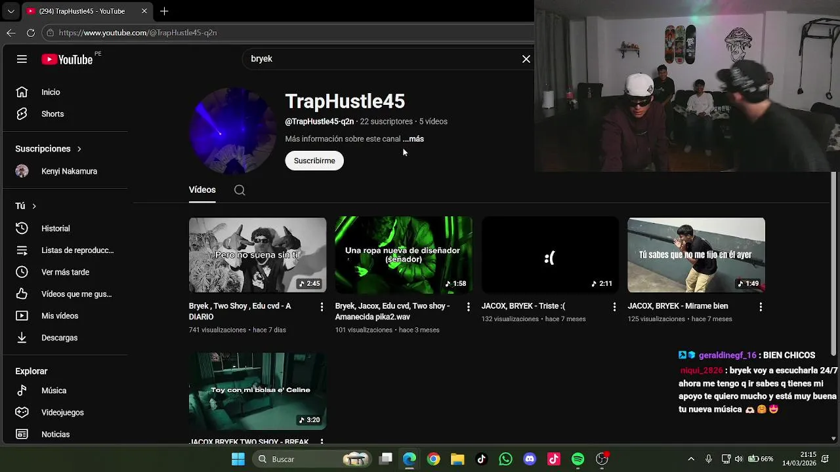
Task: Open File Explorer from the taskbar
Action: pyautogui.click(x=457, y=459)
